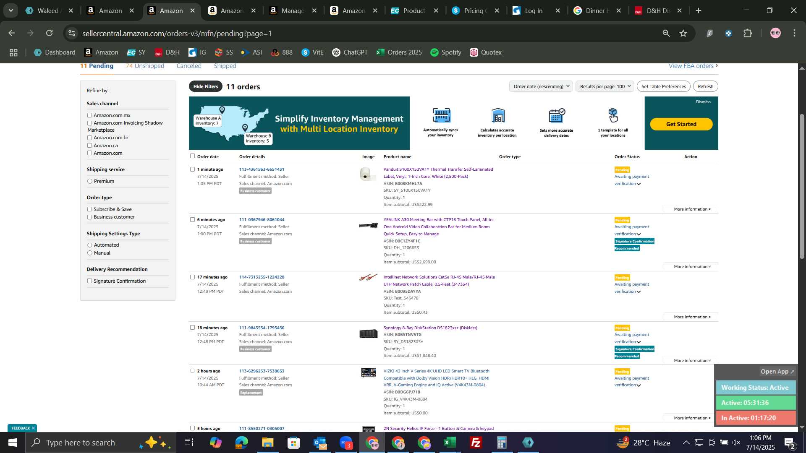
Task: Open the Orders 2025 Excel bookmark
Action: [x=399, y=52]
